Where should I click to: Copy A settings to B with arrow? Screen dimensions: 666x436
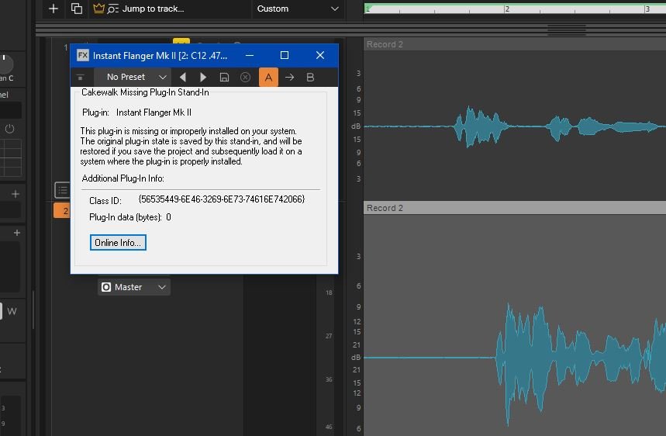(x=289, y=77)
